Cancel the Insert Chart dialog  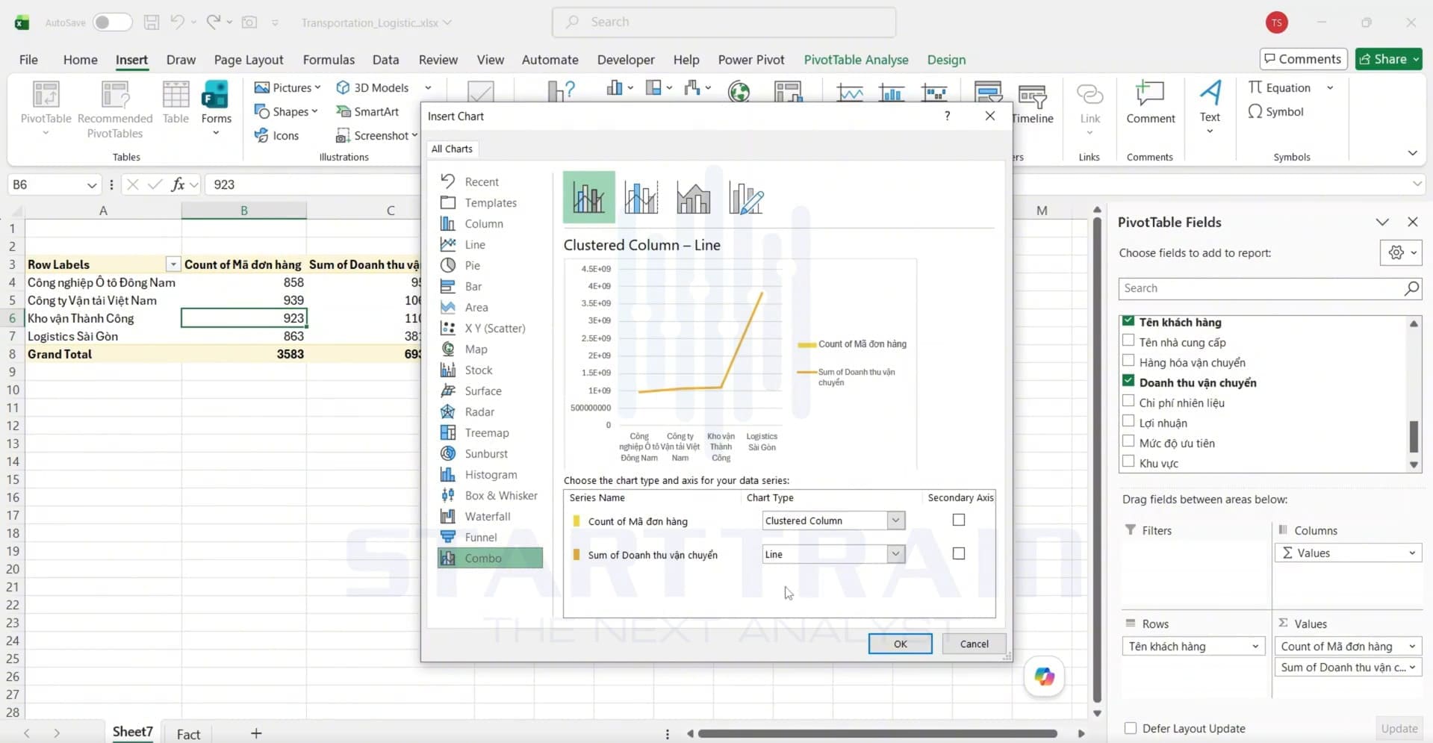[974, 644]
